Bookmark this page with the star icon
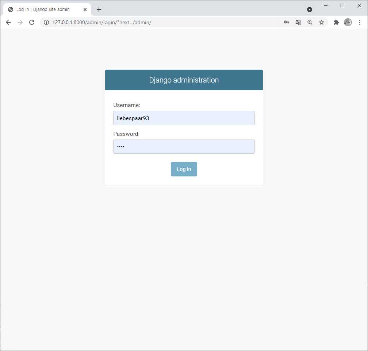 [x=322, y=22]
